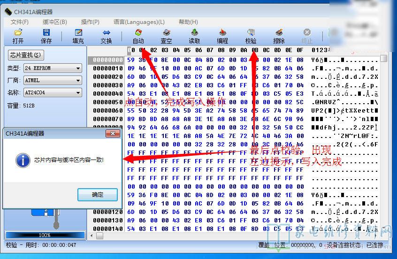Viewport: 397px width, 259px height.
Task: Click the 保存 (Save) floppy disk icon
Action: coord(46,33)
